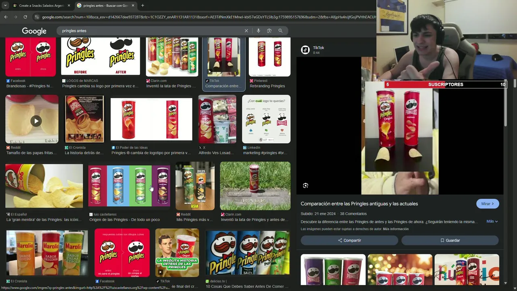517x291 pixels.
Task: Open 'Más información' copyright link
Action: click(x=395, y=229)
